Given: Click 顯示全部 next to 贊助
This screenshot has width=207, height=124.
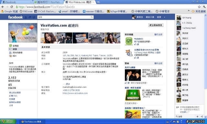Looking at the screenshot, I should [158, 63].
